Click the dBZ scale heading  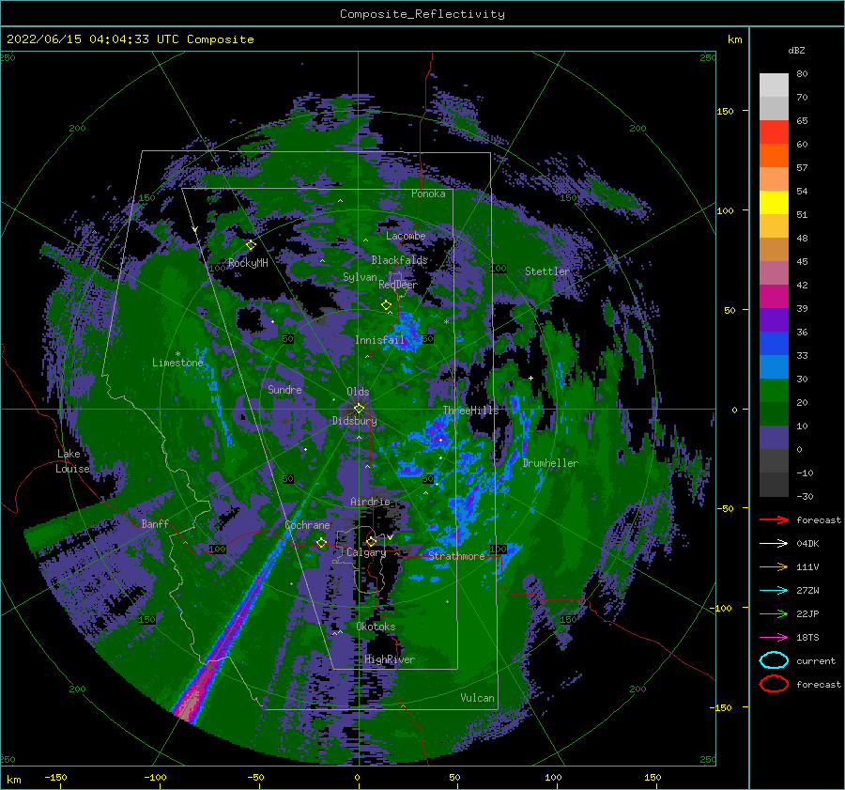pyautogui.click(x=796, y=51)
